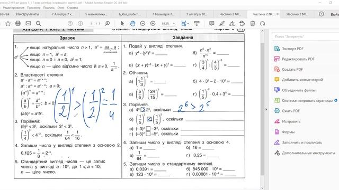
Task: Switch to the Инструменты tab
Action: pyautogui.click(x=28, y=14)
